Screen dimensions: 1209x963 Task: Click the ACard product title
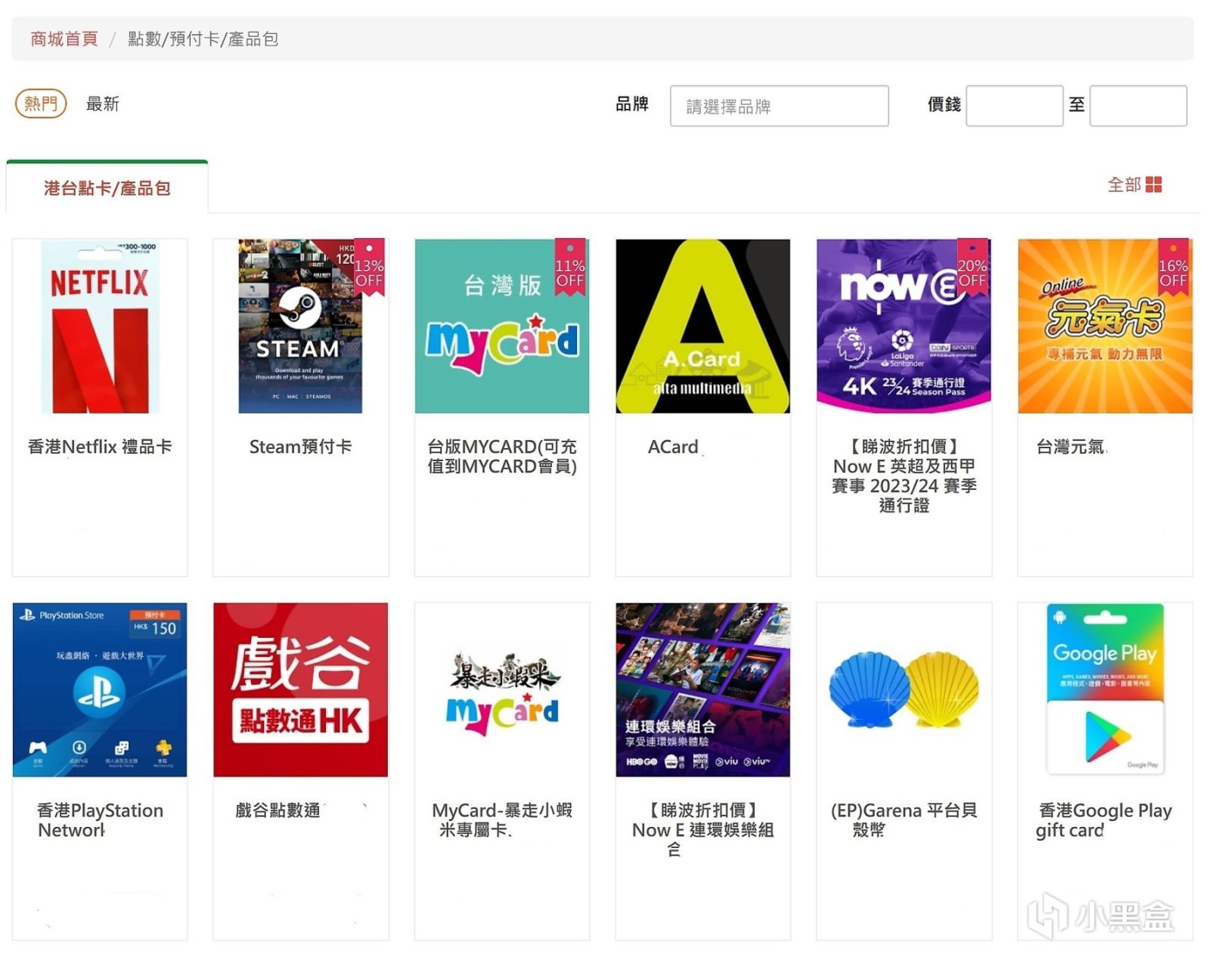(x=673, y=447)
